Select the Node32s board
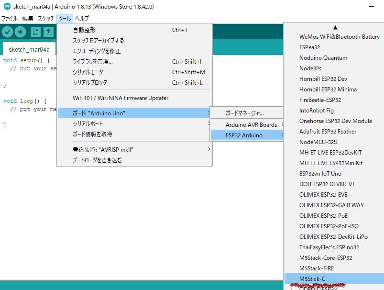The width and height of the screenshot is (384, 290). (x=334, y=68)
